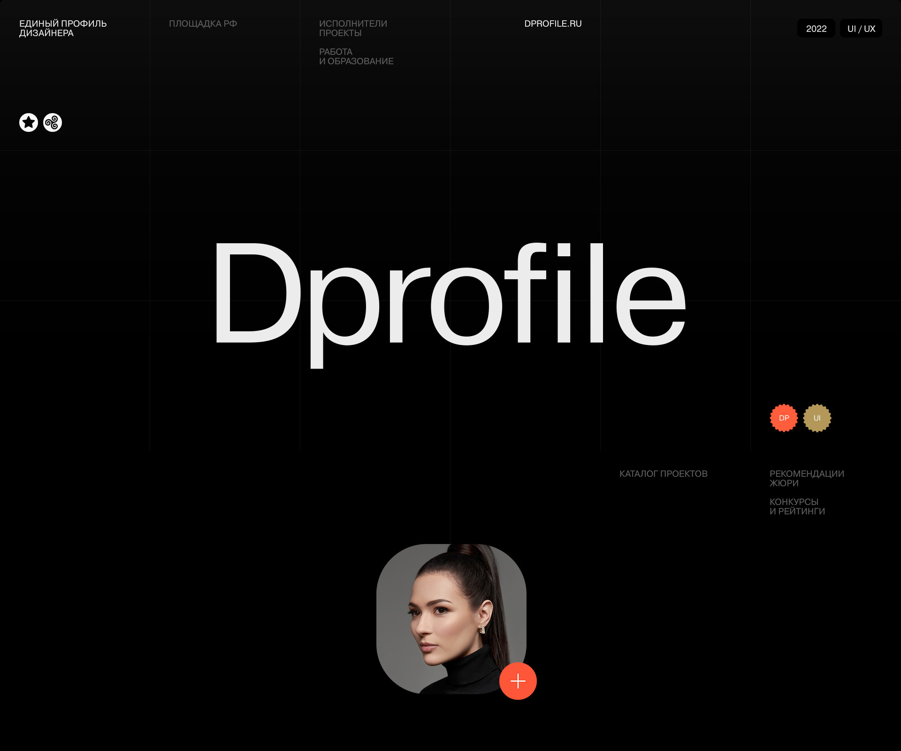Go to КАТАЛОГ ПРОЕКТОВ
The height and width of the screenshot is (751, 901).
click(663, 474)
